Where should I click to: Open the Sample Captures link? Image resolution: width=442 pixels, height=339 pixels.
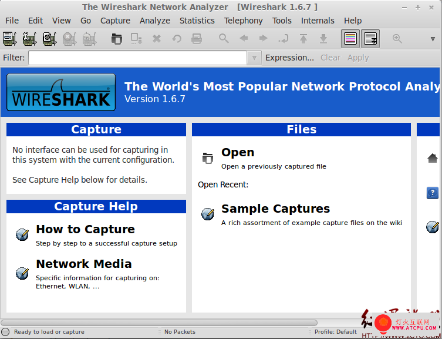click(276, 209)
